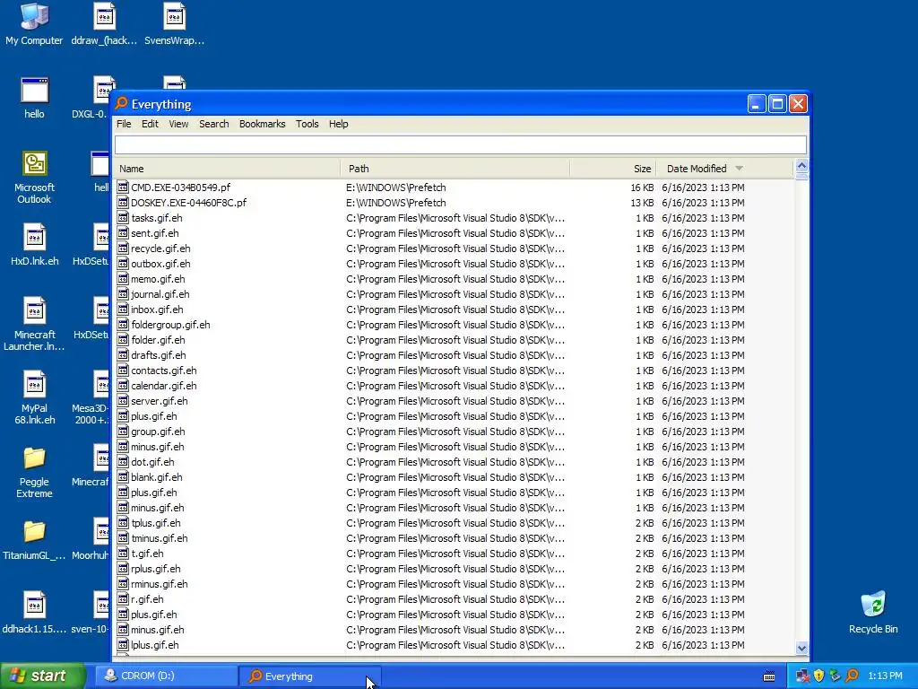Sort by the Date Modified column header
The width and height of the screenshot is (918, 689).
pos(724,168)
